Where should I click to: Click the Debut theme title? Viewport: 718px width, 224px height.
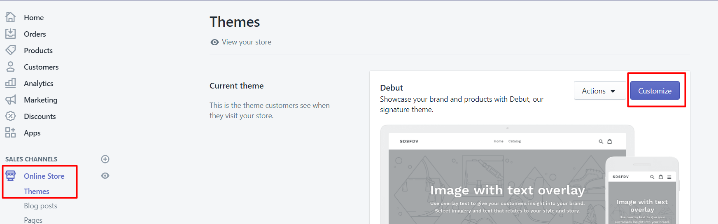coord(392,88)
